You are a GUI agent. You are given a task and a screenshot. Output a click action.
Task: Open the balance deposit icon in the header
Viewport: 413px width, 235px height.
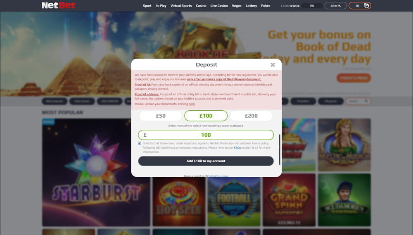366,5
